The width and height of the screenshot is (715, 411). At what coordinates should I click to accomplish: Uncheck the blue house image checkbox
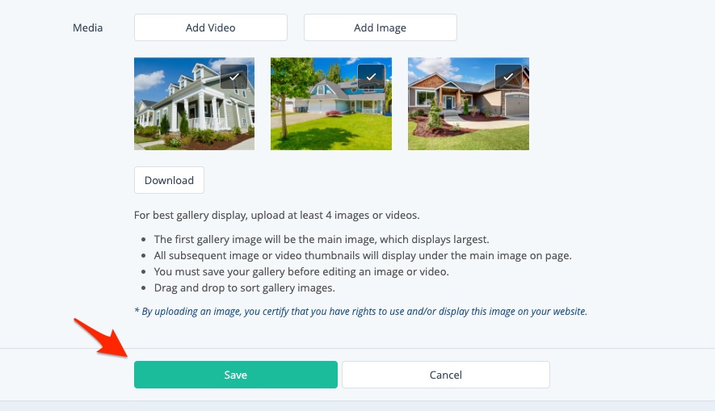pos(371,77)
